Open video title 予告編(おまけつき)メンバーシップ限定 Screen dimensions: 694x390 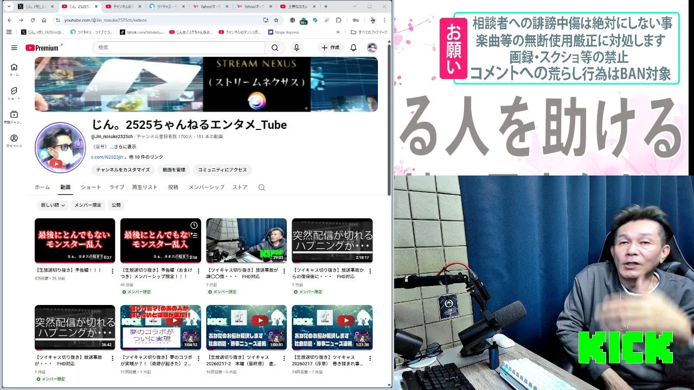coord(156,273)
